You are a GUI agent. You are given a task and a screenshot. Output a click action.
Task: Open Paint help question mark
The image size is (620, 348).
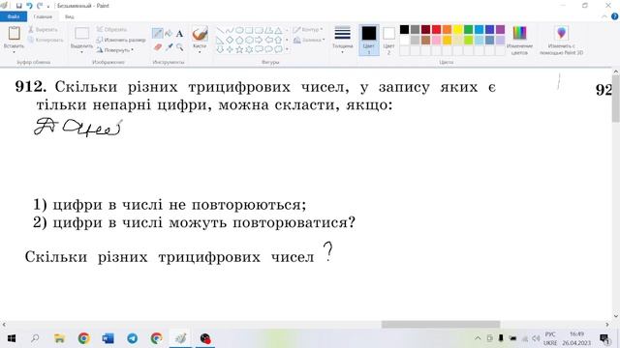[x=615, y=16]
